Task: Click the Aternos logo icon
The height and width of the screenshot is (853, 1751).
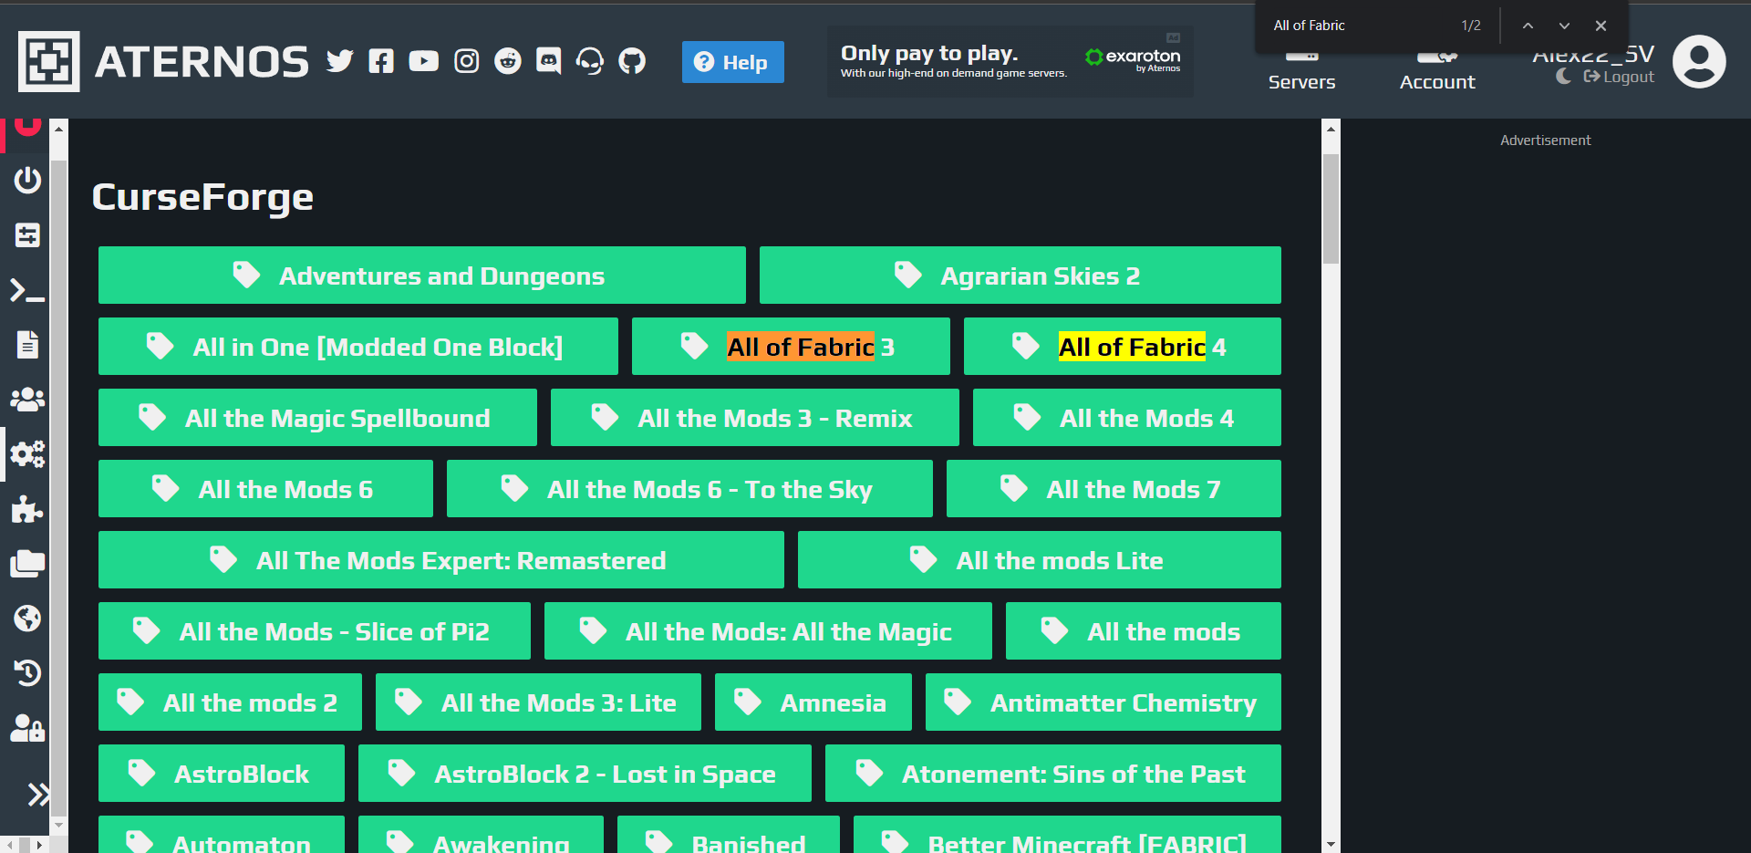Action: 49,62
